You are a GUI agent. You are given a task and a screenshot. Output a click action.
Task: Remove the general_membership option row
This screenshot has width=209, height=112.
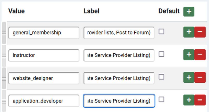(200, 32)
